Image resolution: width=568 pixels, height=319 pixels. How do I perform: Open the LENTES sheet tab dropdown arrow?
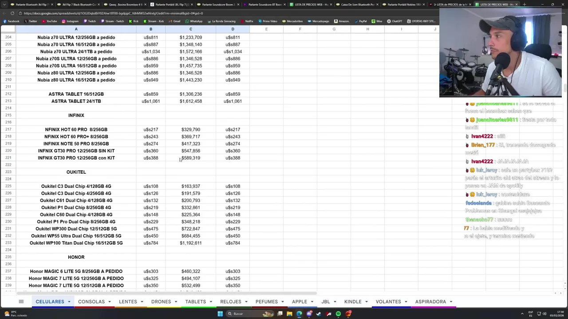pyautogui.click(x=142, y=302)
